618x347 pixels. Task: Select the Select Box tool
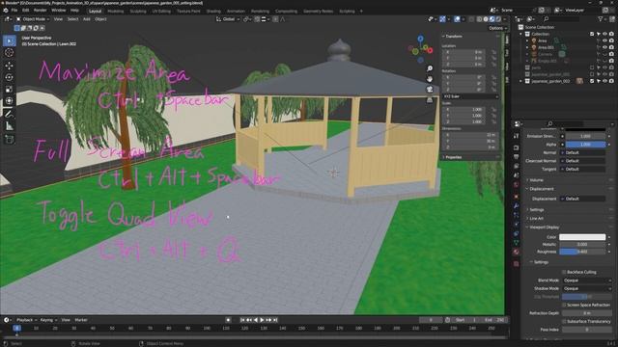10,40
